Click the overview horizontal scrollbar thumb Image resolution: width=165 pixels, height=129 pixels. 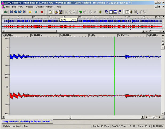pos(31,31)
